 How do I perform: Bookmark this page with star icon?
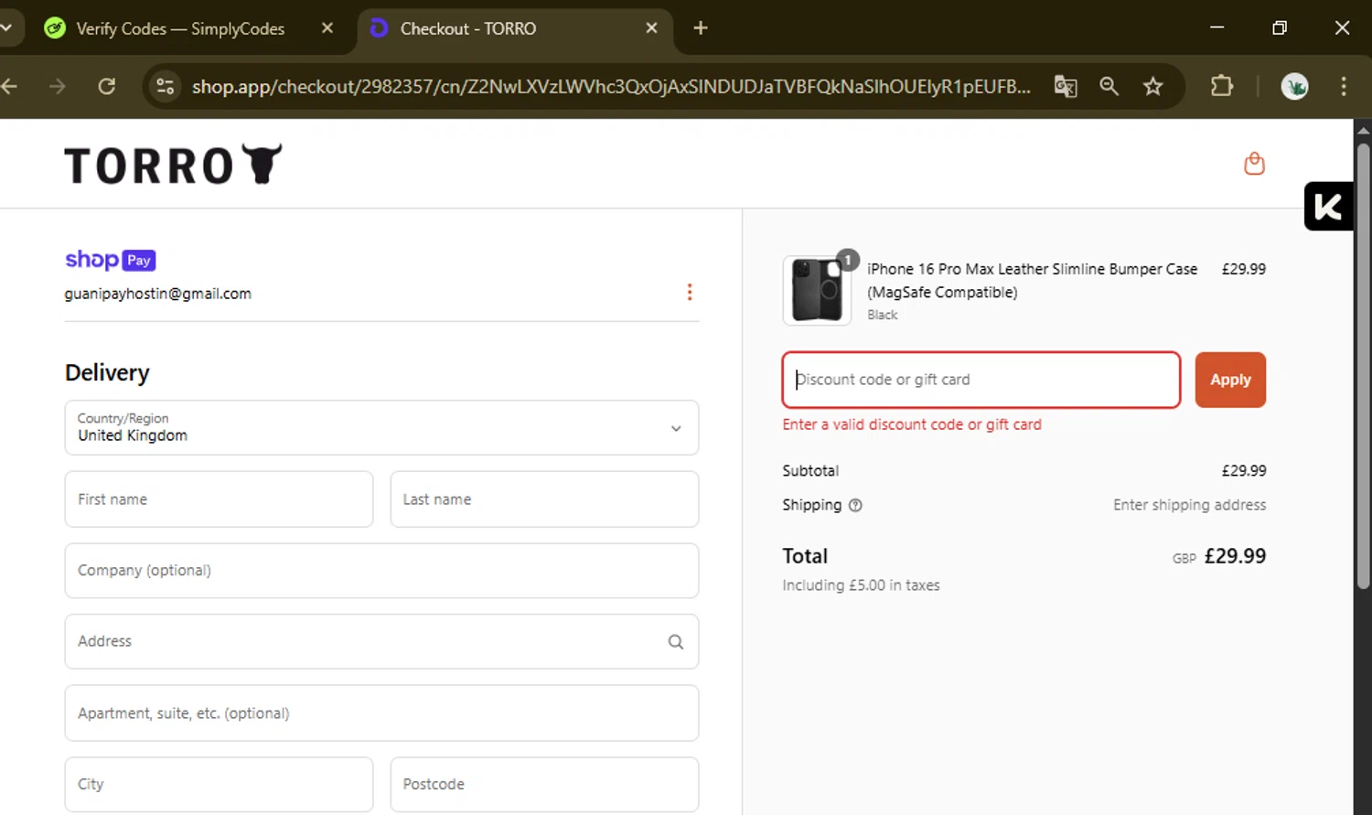coord(1153,86)
